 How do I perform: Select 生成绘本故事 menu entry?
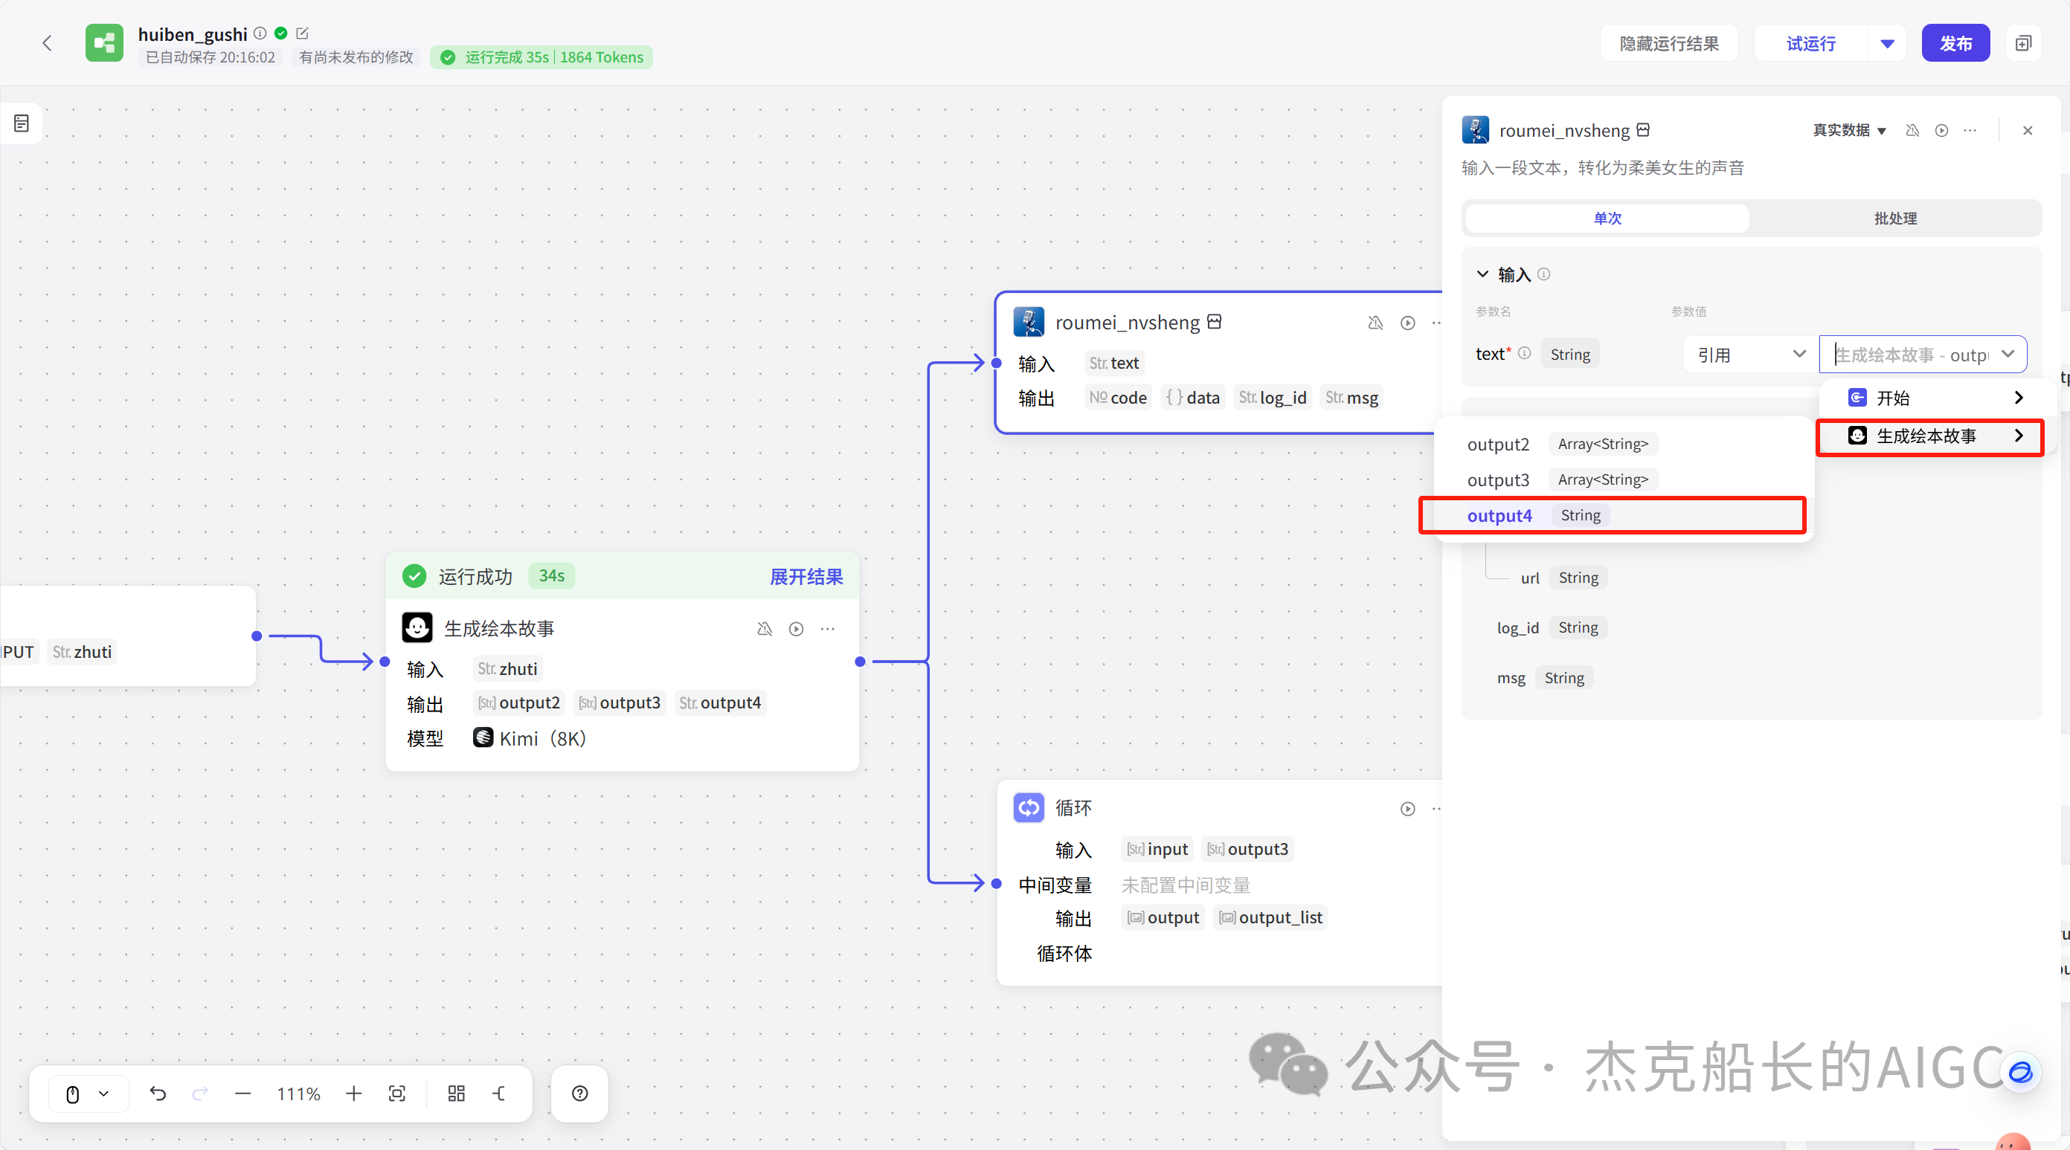(1929, 436)
